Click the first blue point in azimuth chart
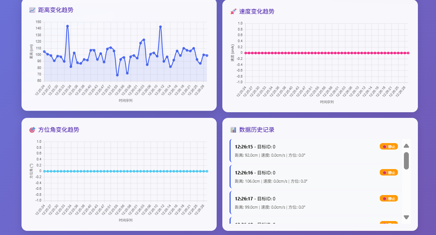Screen dimensions: 436x235 (x=44, y=171)
